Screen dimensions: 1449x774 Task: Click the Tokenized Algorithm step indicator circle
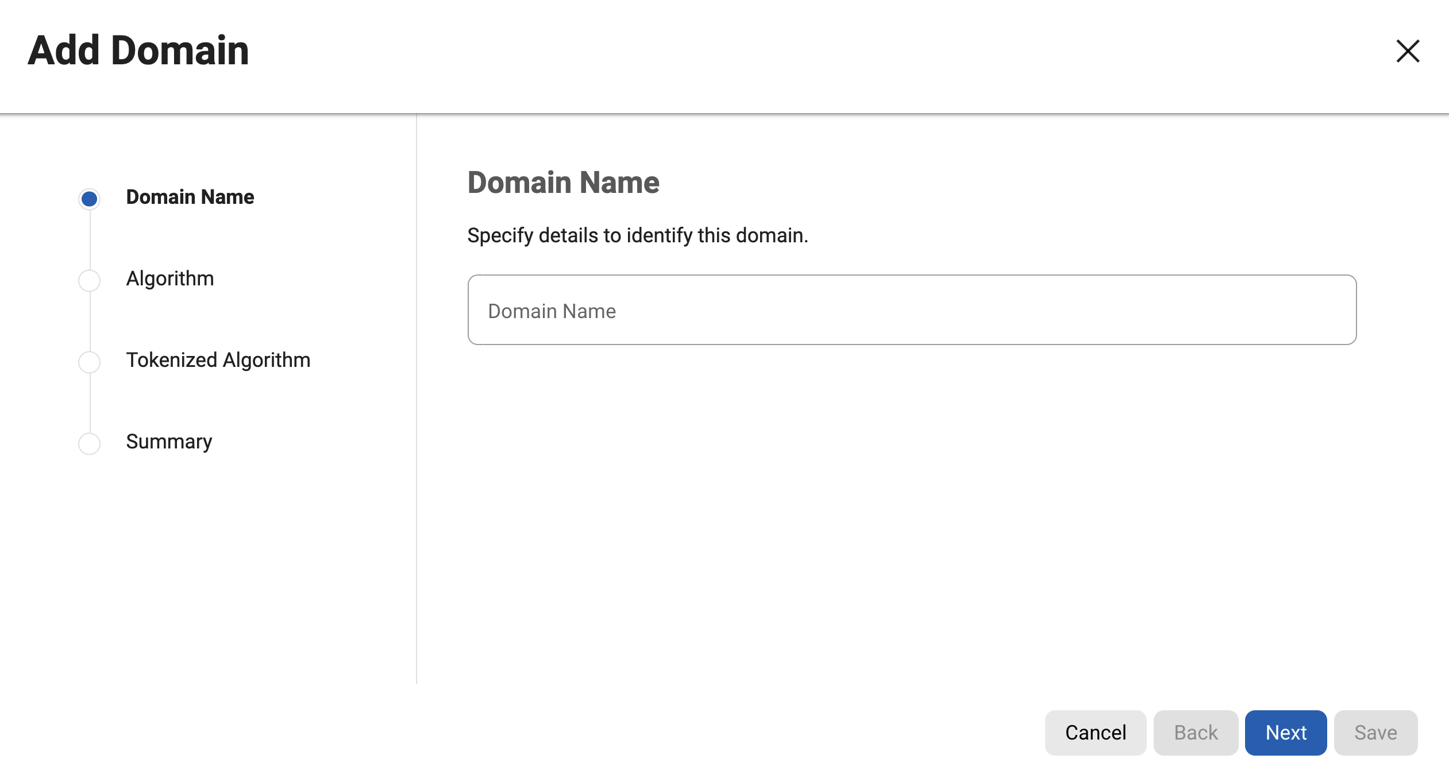pos(89,362)
